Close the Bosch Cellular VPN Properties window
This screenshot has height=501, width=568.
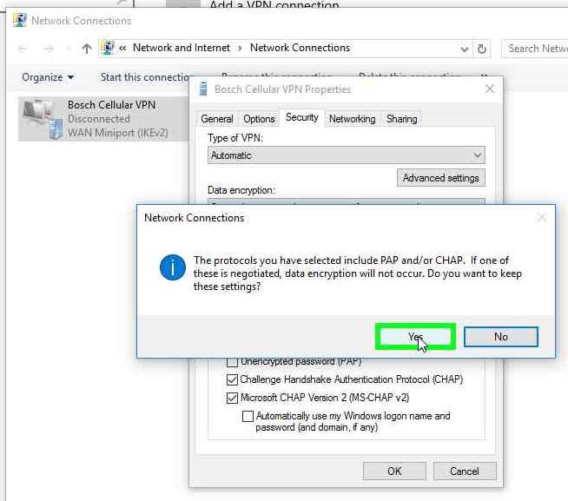click(x=489, y=89)
